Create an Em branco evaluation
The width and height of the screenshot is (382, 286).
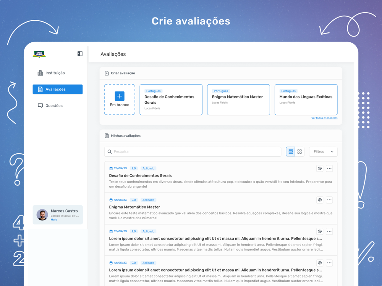120,100
